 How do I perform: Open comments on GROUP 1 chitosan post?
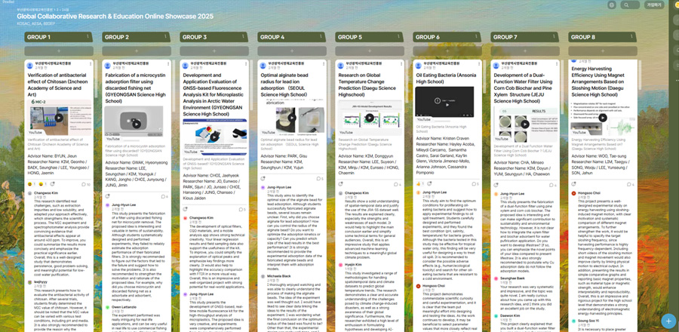[84, 184]
